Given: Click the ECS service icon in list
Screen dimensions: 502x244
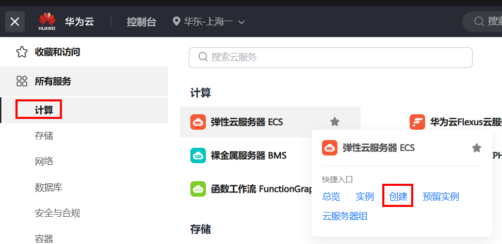Looking at the screenshot, I should pyautogui.click(x=198, y=122).
